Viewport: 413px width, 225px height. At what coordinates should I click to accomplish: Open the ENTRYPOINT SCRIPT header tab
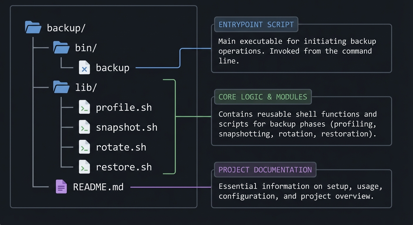tap(256, 24)
